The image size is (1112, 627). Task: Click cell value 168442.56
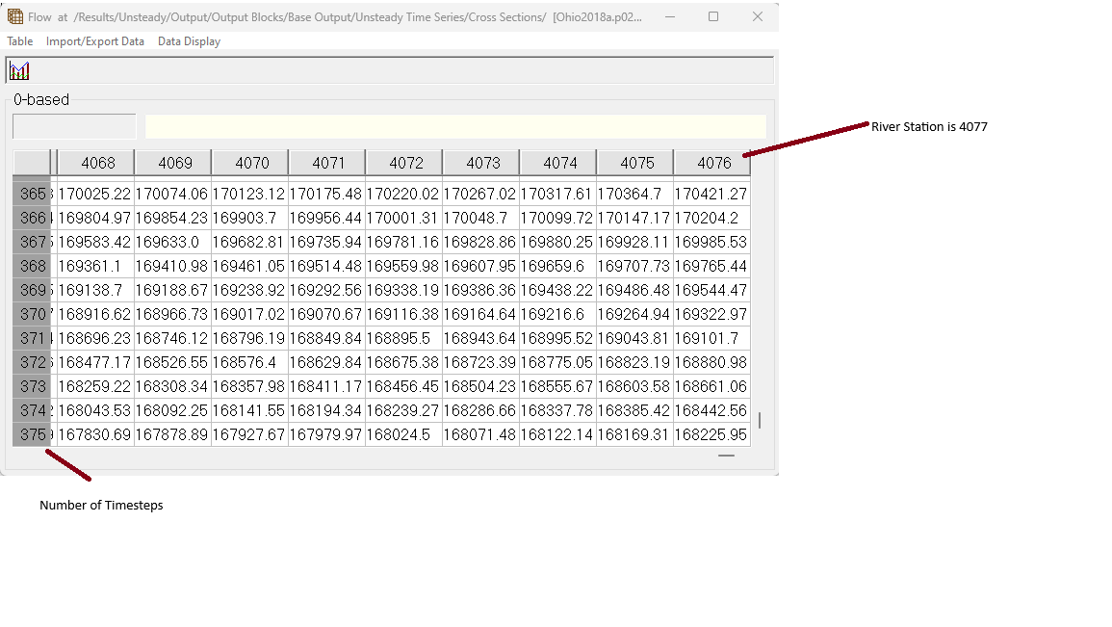pos(711,410)
